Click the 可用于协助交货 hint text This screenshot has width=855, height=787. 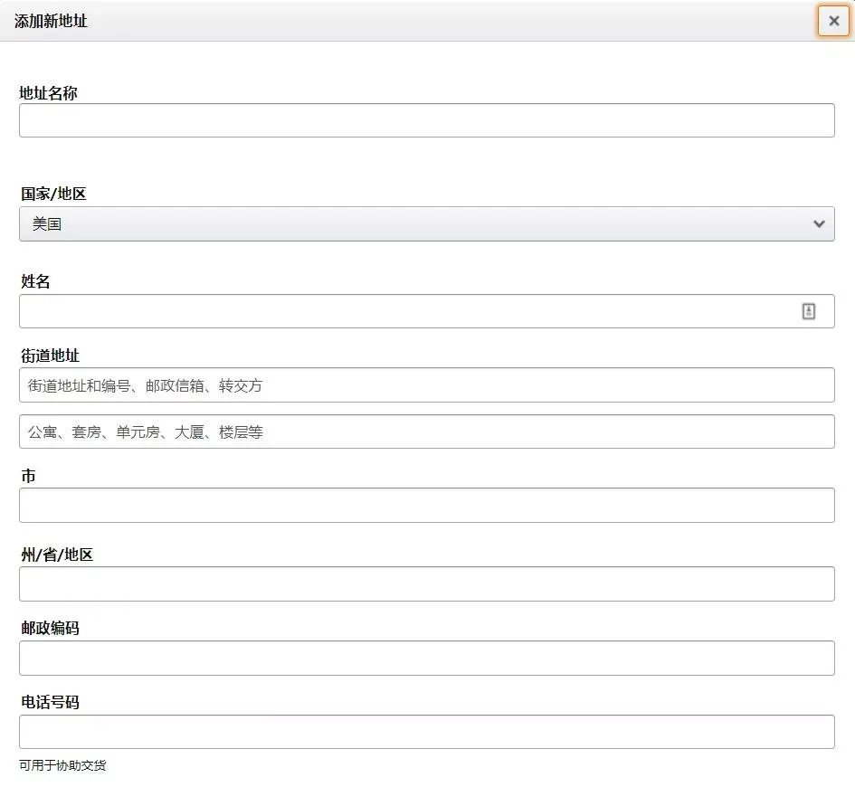tap(62, 765)
